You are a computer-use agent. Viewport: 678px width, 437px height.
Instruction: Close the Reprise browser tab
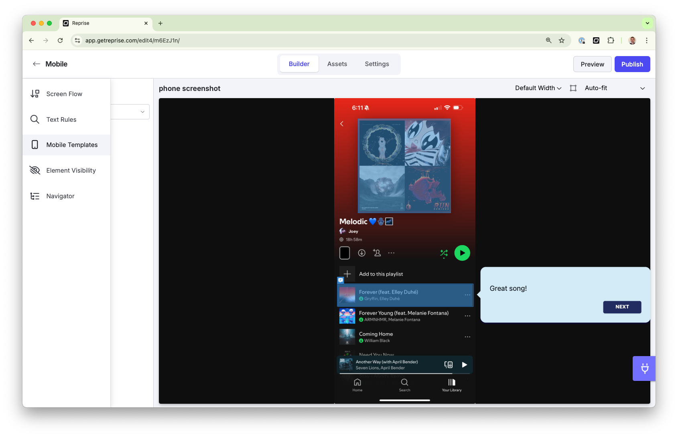point(146,23)
